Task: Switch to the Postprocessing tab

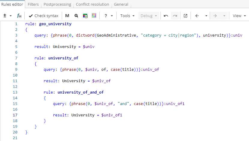Action: pyautogui.click(x=57, y=4)
